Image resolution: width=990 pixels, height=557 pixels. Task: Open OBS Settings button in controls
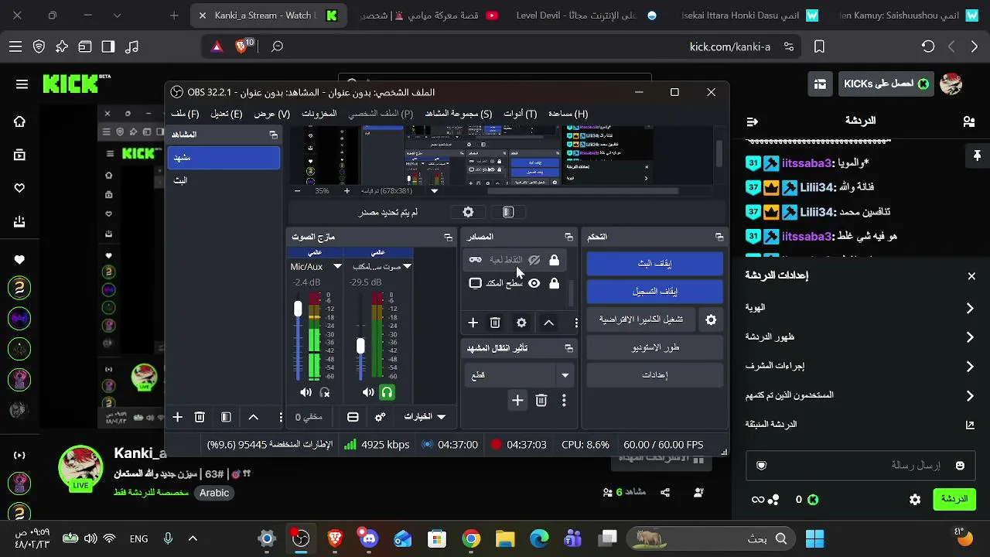(654, 375)
